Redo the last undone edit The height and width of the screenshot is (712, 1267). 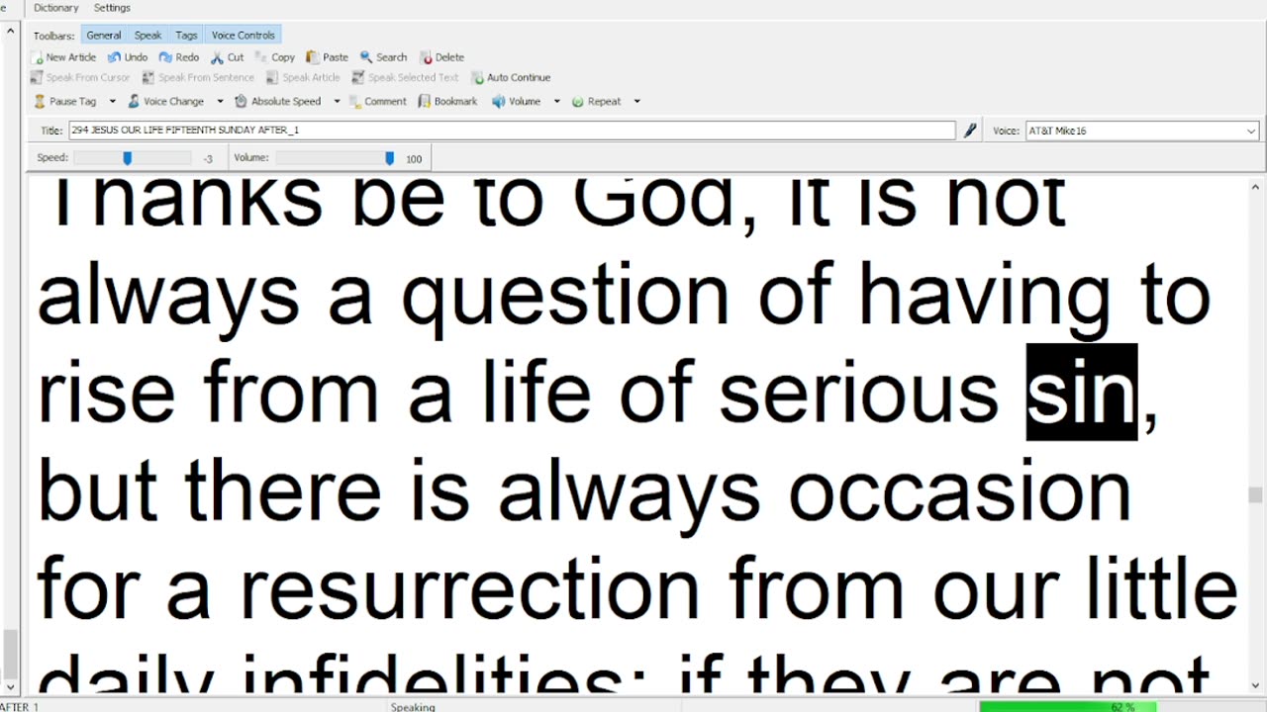179,57
